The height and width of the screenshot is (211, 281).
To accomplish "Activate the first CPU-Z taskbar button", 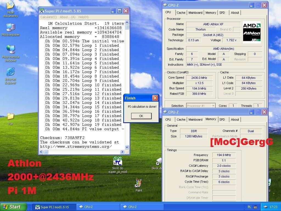I will pyautogui.click(x=98, y=207).
